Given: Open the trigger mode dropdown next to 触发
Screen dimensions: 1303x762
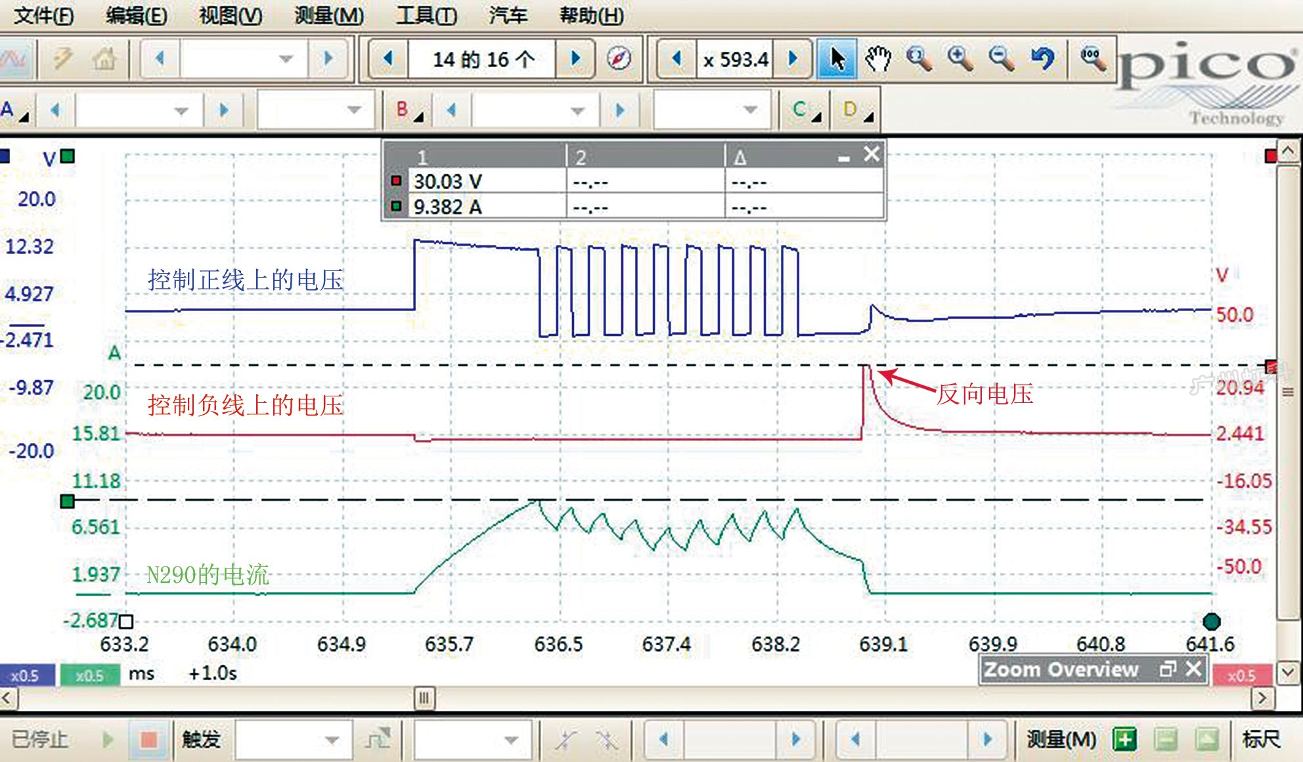Looking at the screenshot, I should (x=332, y=740).
